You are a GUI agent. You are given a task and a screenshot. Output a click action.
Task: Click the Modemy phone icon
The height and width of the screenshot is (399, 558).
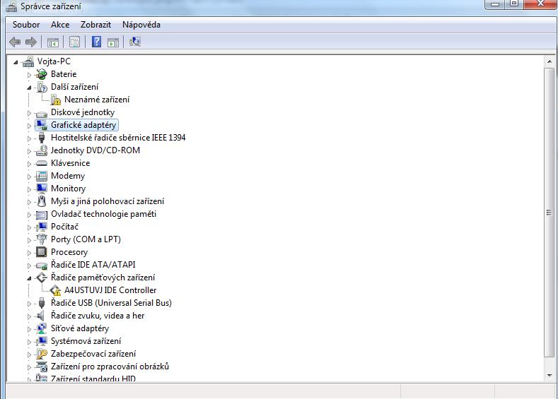click(x=42, y=176)
